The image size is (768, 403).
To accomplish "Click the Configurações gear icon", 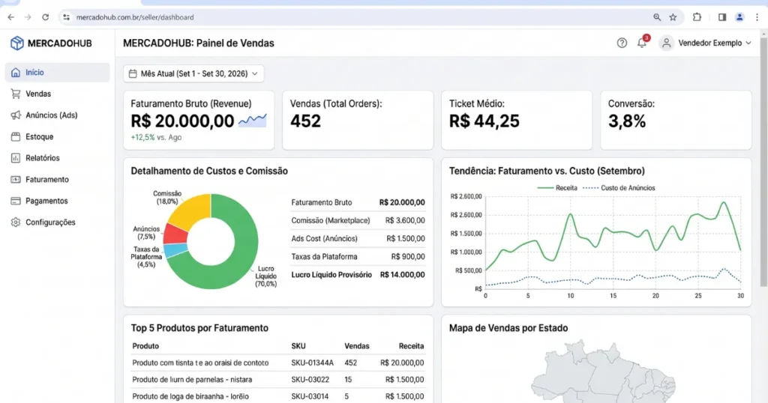I will [x=16, y=222].
